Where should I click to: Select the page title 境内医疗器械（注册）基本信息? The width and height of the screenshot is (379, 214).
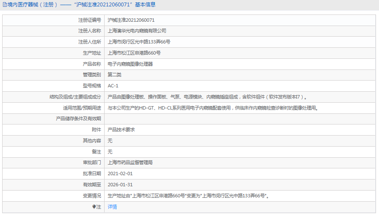coord(81,5)
